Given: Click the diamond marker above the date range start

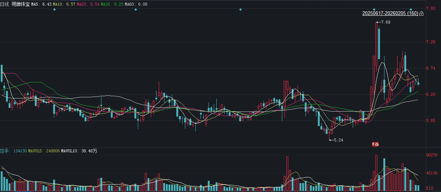Looking at the screenshot, I should (x=374, y=9).
